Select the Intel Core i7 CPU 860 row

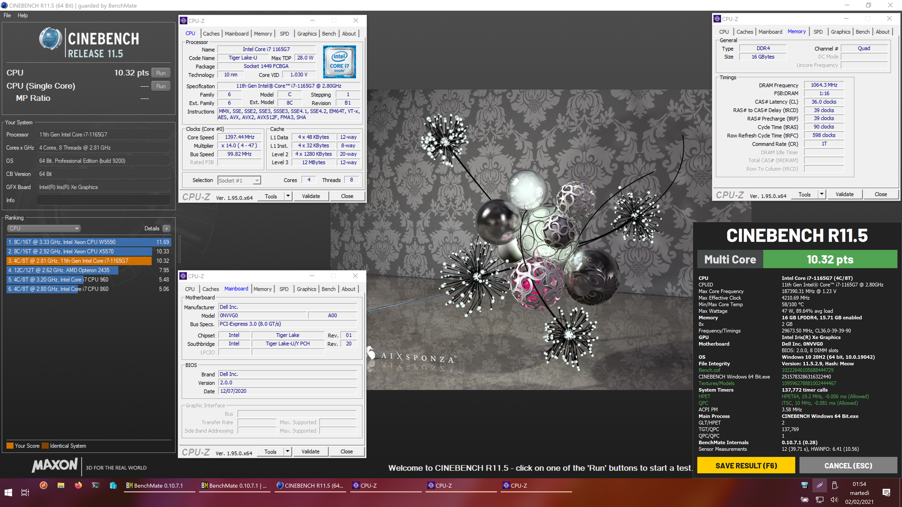88,289
